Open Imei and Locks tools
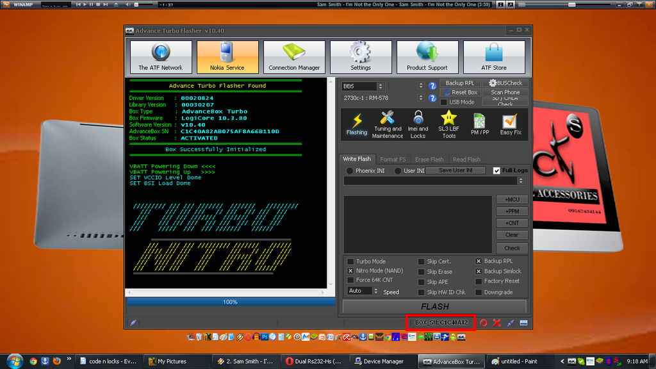656x369 pixels. [418, 124]
